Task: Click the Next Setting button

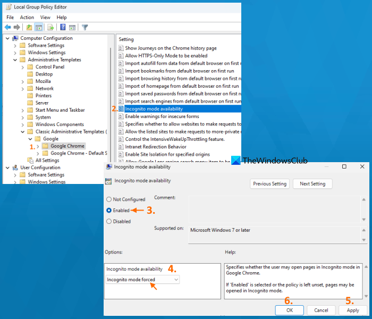Action: pyautogui.click(x=312, y=184)
